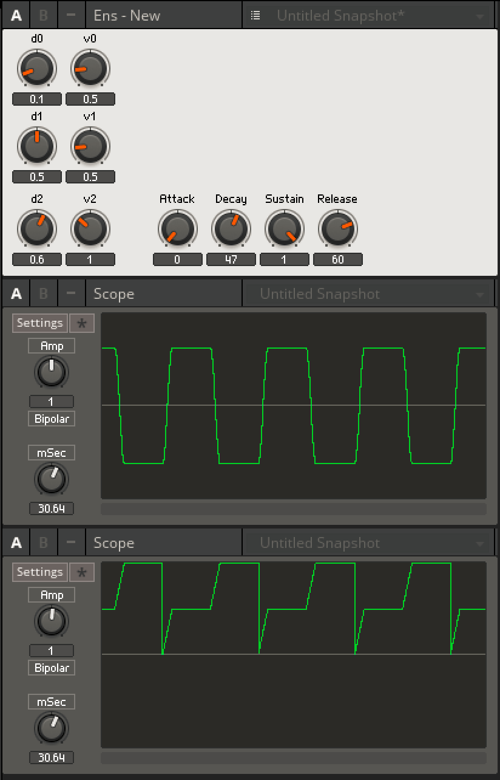Select view A on the lower Scope panel
The image size is (500, 780).
click(x=16, y=542)
